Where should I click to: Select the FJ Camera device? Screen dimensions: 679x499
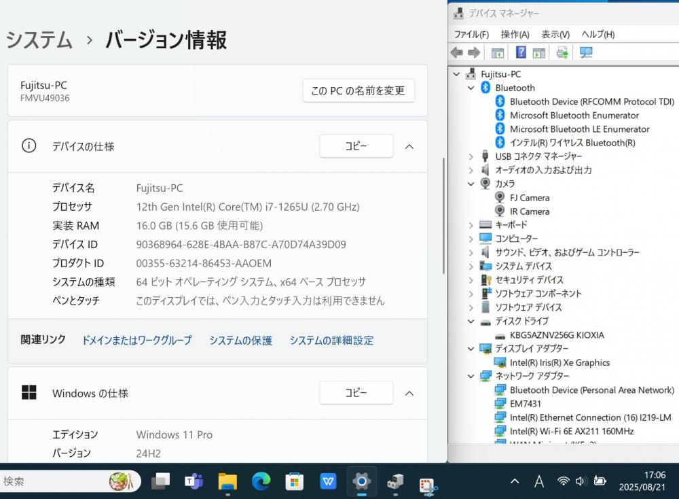[x=530, y=198]
